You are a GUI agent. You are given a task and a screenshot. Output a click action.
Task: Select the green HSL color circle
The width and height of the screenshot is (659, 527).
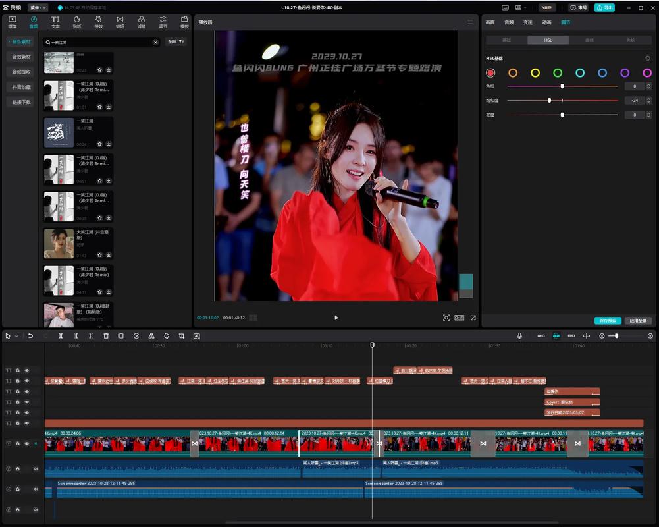(x=558, y=72)
